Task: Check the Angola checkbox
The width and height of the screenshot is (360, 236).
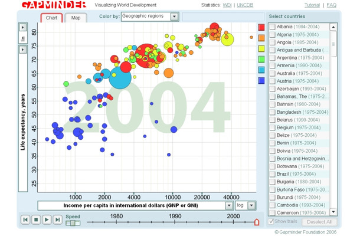Action: click(x=272, y=42)
